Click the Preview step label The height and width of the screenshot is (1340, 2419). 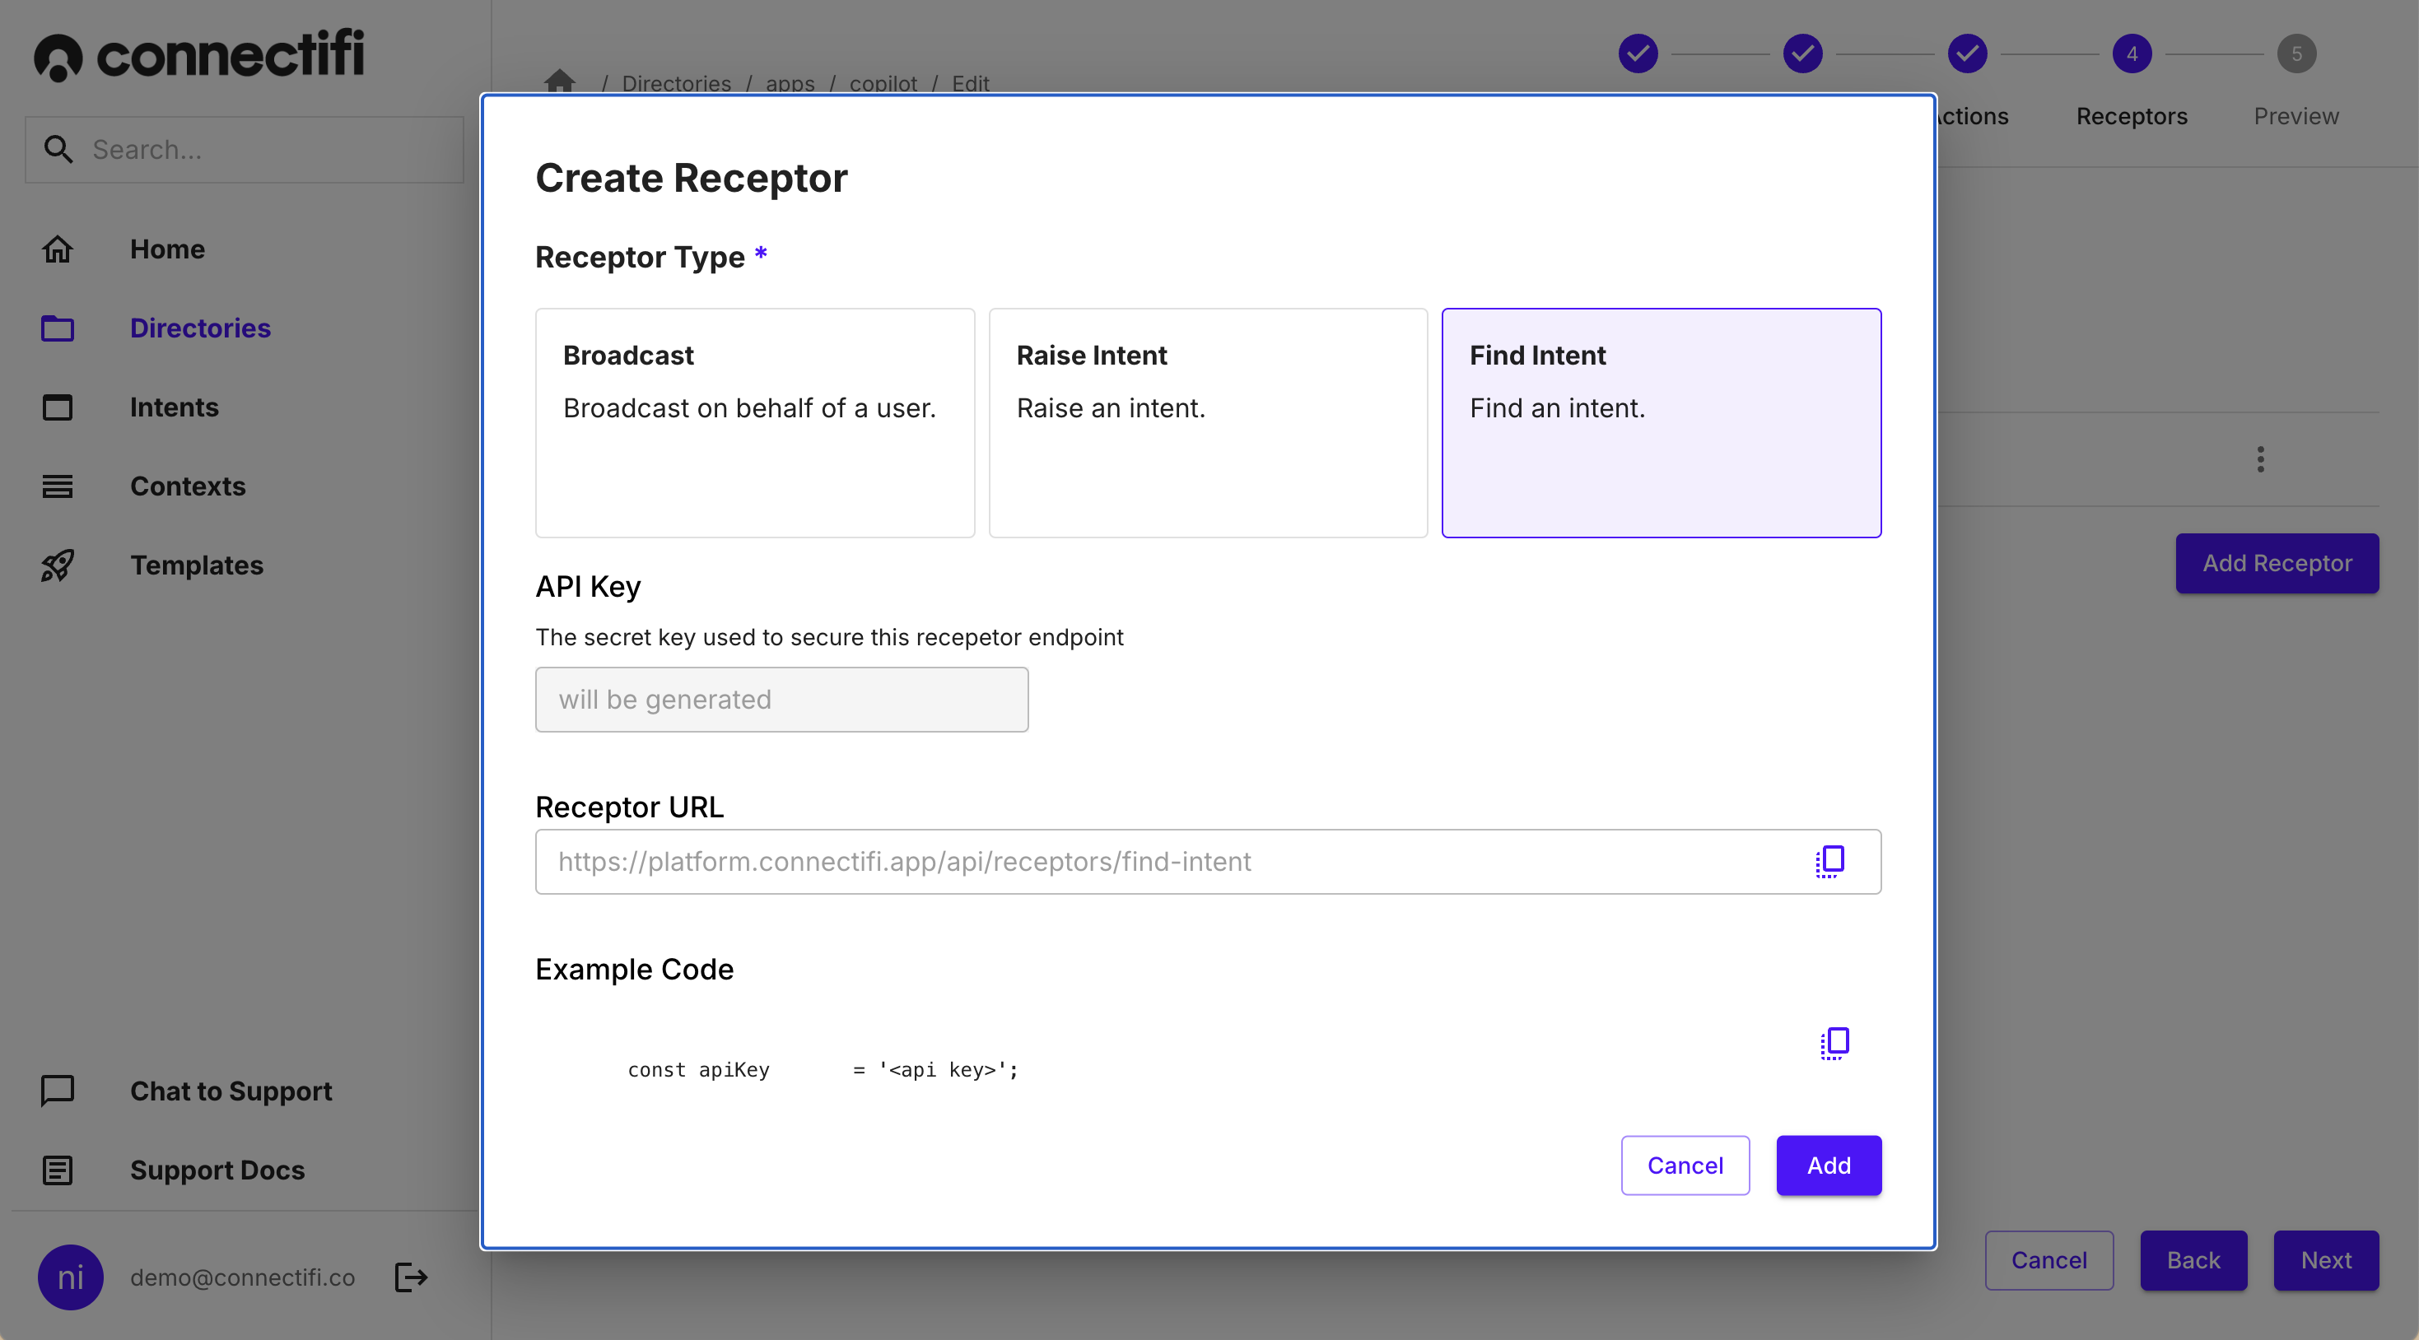(x=2296, y=116)
